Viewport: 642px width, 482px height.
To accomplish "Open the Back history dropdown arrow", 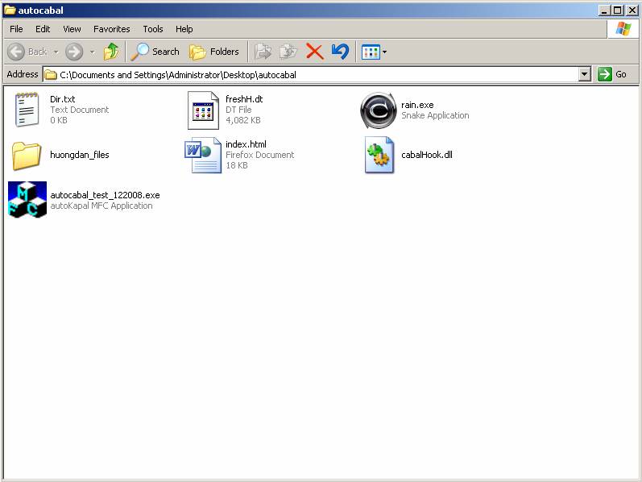I will 56,52.
